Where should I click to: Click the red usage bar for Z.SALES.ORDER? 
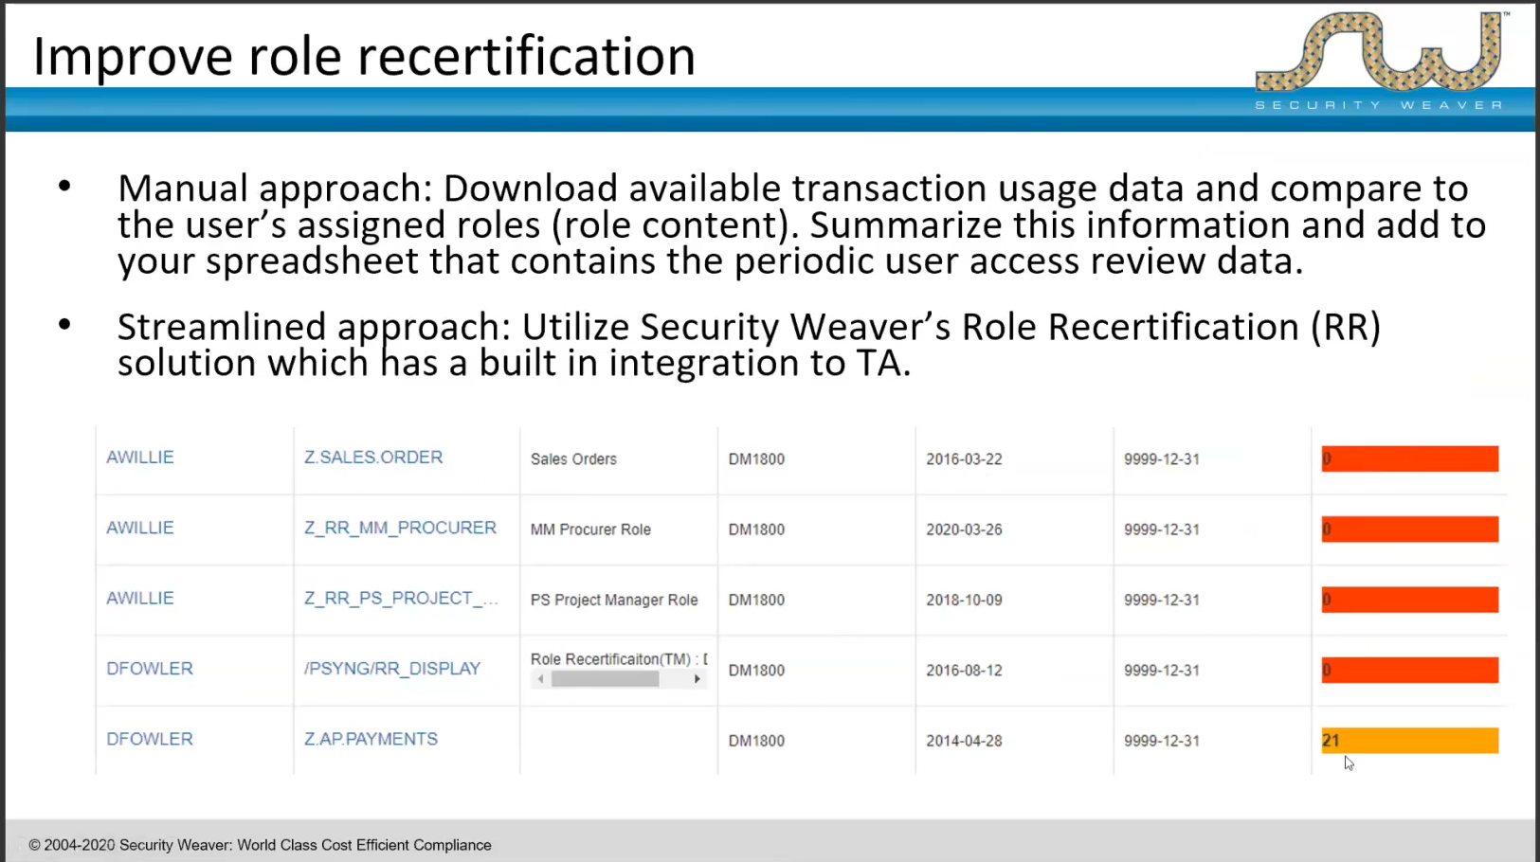click(x=1410, y=458)
